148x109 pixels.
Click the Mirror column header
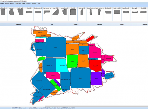122,24
